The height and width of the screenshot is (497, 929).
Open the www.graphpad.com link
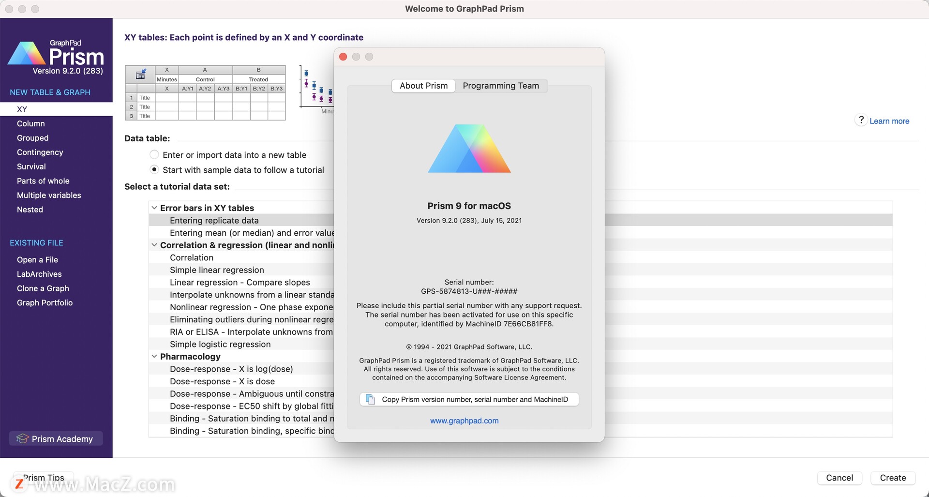464,421
